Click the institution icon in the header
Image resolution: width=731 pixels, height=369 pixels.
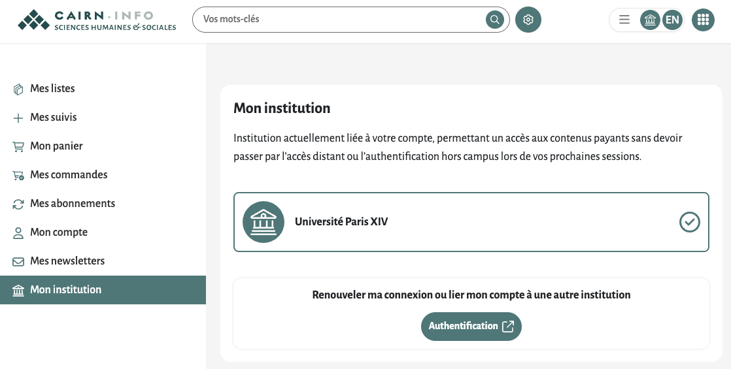tap(650, 20)
